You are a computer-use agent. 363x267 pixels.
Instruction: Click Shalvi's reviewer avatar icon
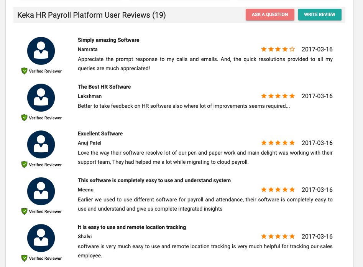point(41,238)
